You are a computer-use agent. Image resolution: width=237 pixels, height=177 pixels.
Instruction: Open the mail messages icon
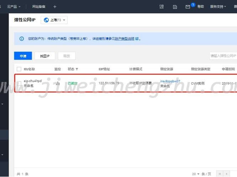pyautogui.click(x=188, y=7)
